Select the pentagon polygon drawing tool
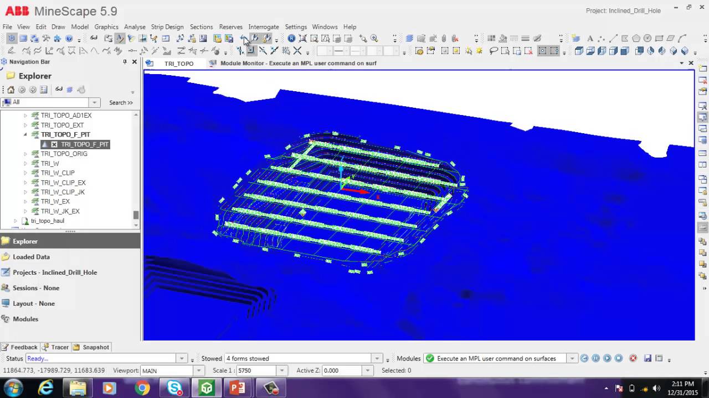 coord(636,39)
